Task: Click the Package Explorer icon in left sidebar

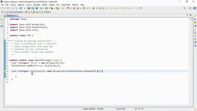Action: [x=2, y=19]
